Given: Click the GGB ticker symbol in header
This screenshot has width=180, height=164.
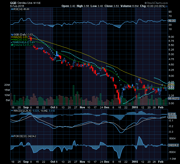Looking at the screenshot, I should tap(13, 3).
